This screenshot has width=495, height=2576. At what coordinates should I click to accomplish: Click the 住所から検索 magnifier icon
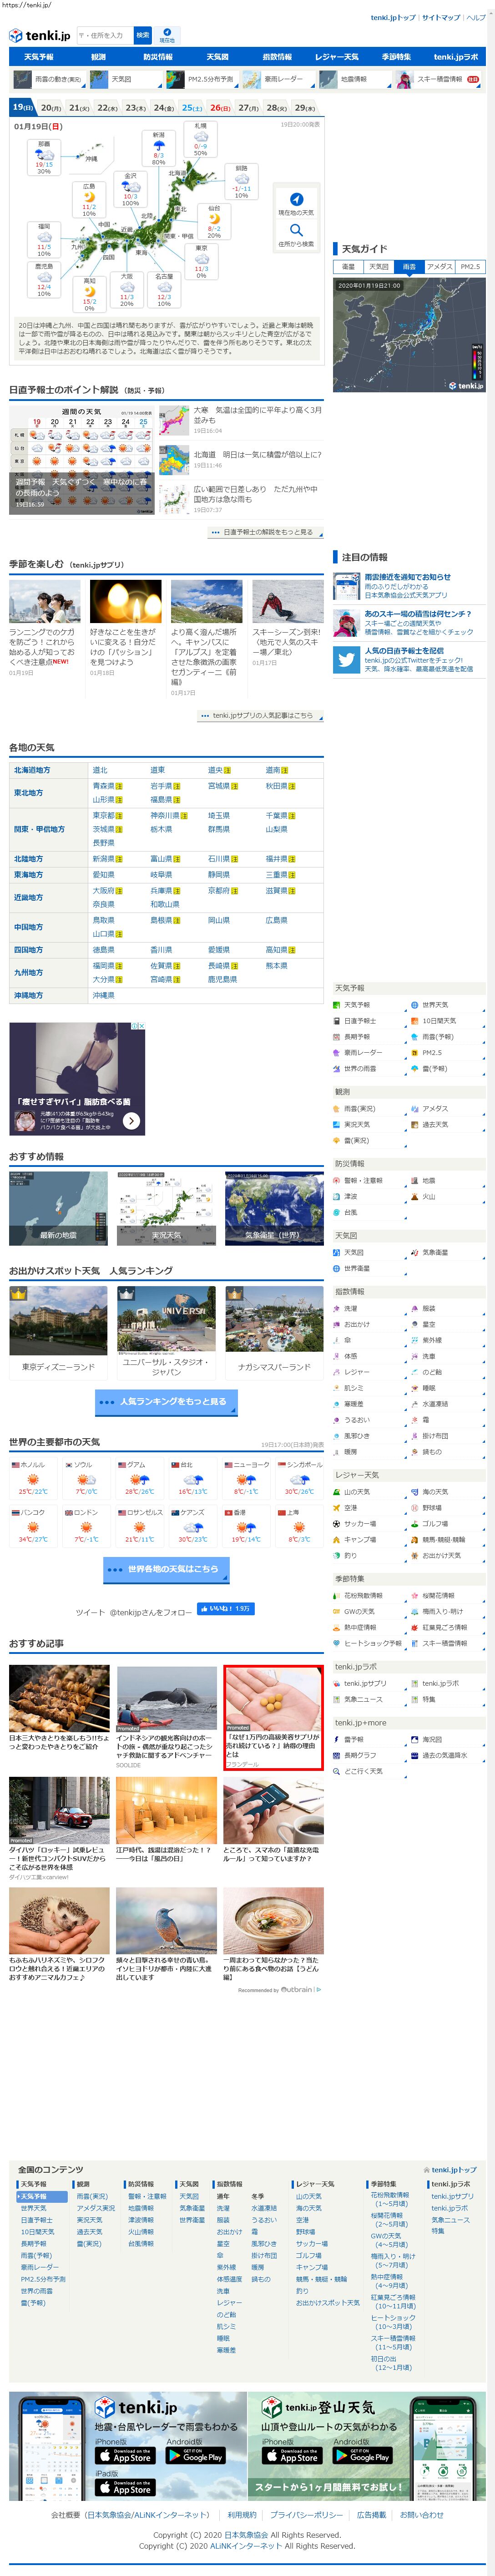pos(296,231)
